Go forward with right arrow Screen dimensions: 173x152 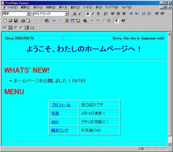[x=98, y=21]
